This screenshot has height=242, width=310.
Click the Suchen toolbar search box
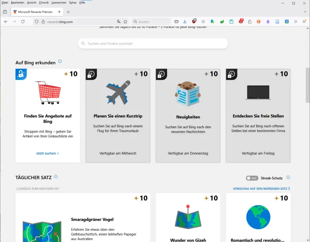151,22
